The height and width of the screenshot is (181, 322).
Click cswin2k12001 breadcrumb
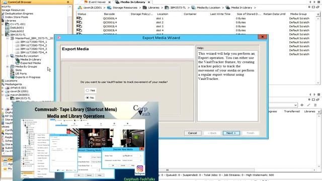coord(93,8)
